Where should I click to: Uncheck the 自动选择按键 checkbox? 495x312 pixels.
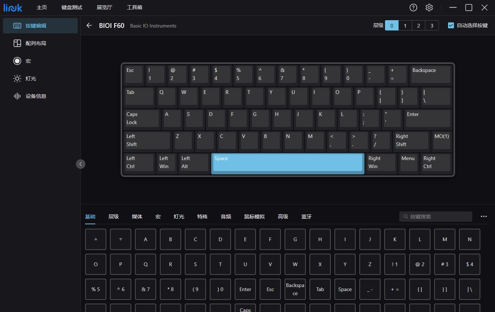pos(451,25)
